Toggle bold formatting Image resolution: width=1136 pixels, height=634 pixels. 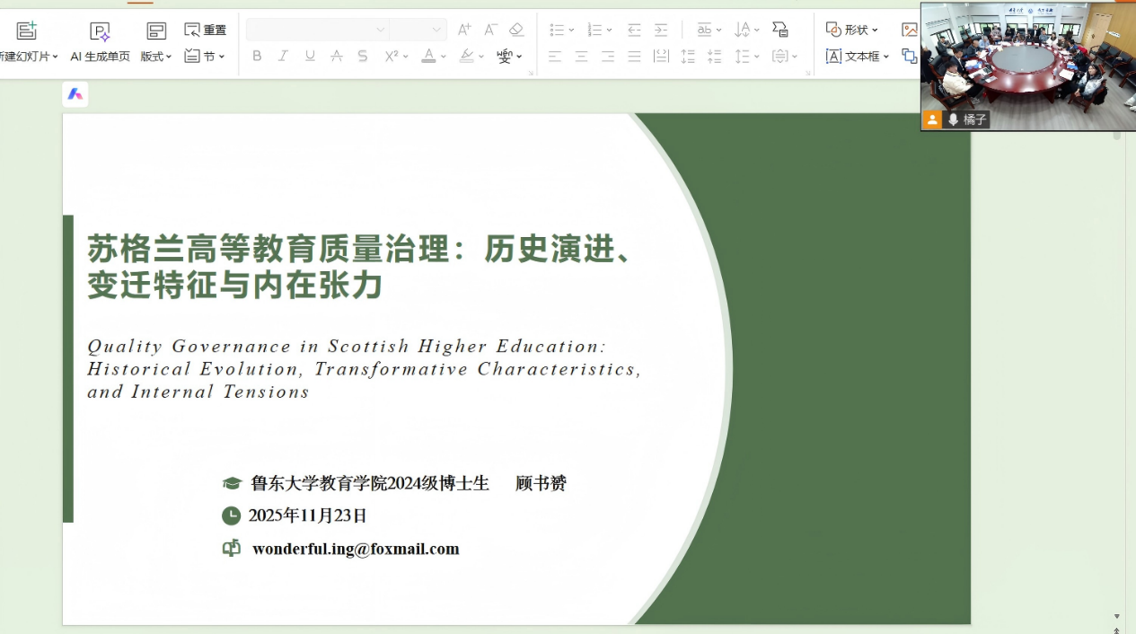pos(257,56)
